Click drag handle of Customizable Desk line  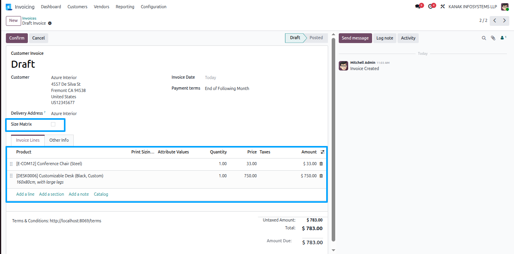coord(11,176)
